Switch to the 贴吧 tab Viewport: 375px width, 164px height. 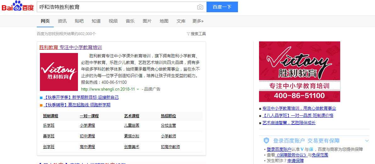tap(79, 21)
